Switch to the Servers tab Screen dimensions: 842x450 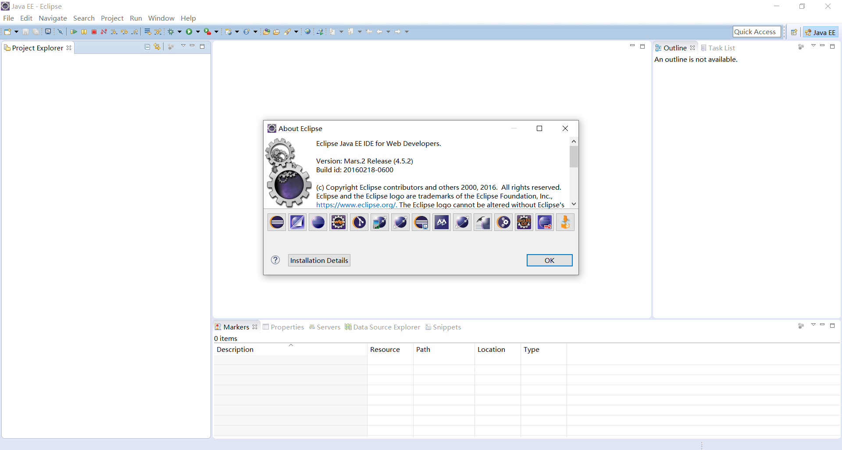(328, 327)
